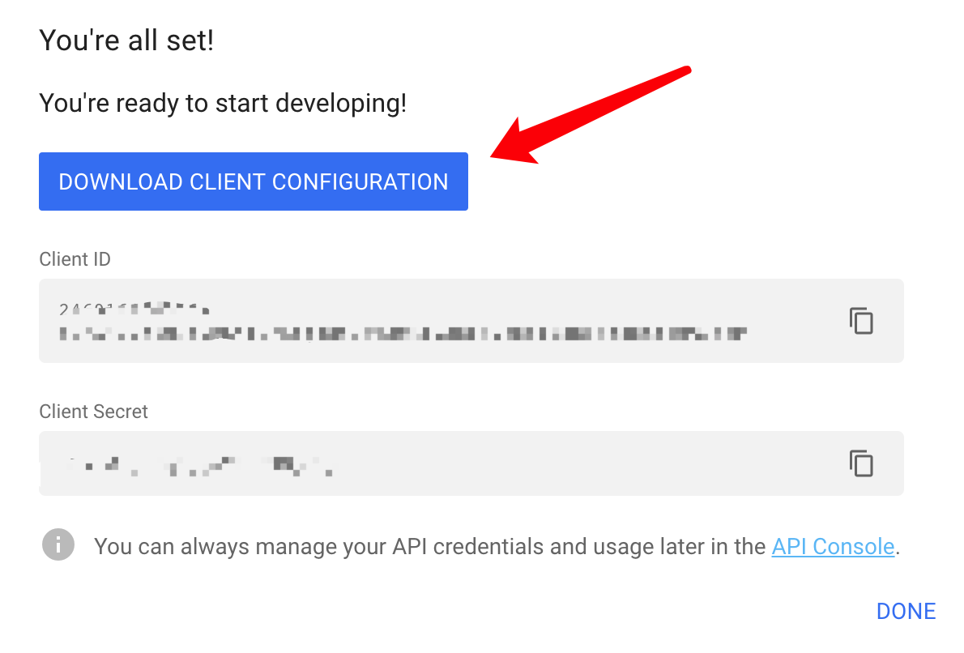Click the first line of blurred Client ID
The image size is (964, 653).
point(134,309)
